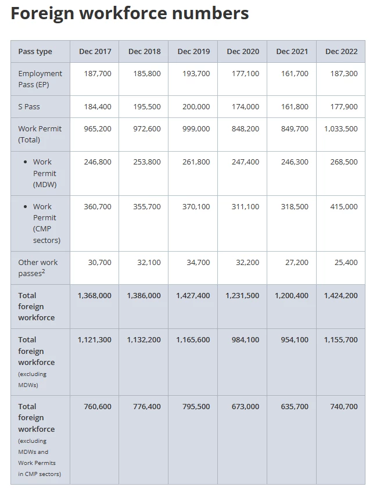Click the 'Dec 2017' column header

[x=95, y=51]
